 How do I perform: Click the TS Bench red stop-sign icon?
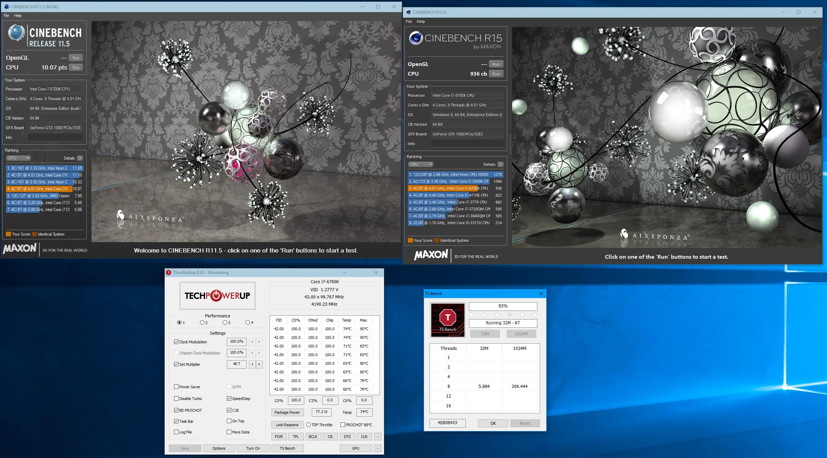pos(448,320)
